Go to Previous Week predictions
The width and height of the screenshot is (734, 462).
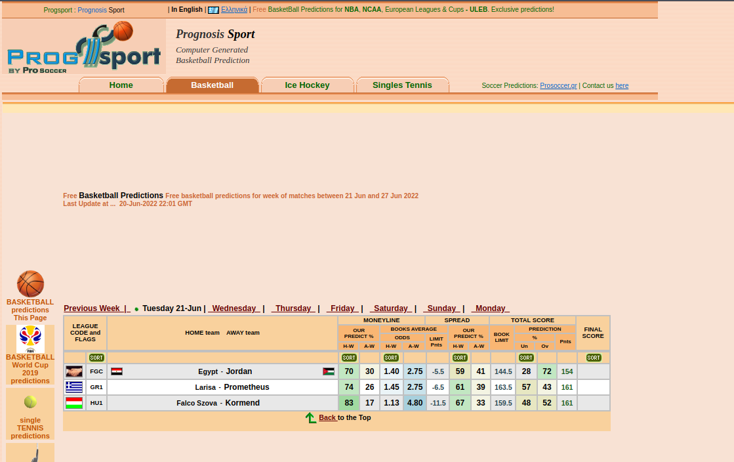[96, 308]
